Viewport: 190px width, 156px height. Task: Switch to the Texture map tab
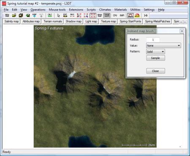(109, 22)
